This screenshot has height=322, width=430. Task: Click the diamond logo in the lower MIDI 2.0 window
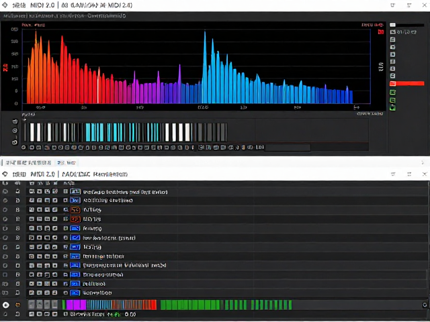(x=5, y=174)
